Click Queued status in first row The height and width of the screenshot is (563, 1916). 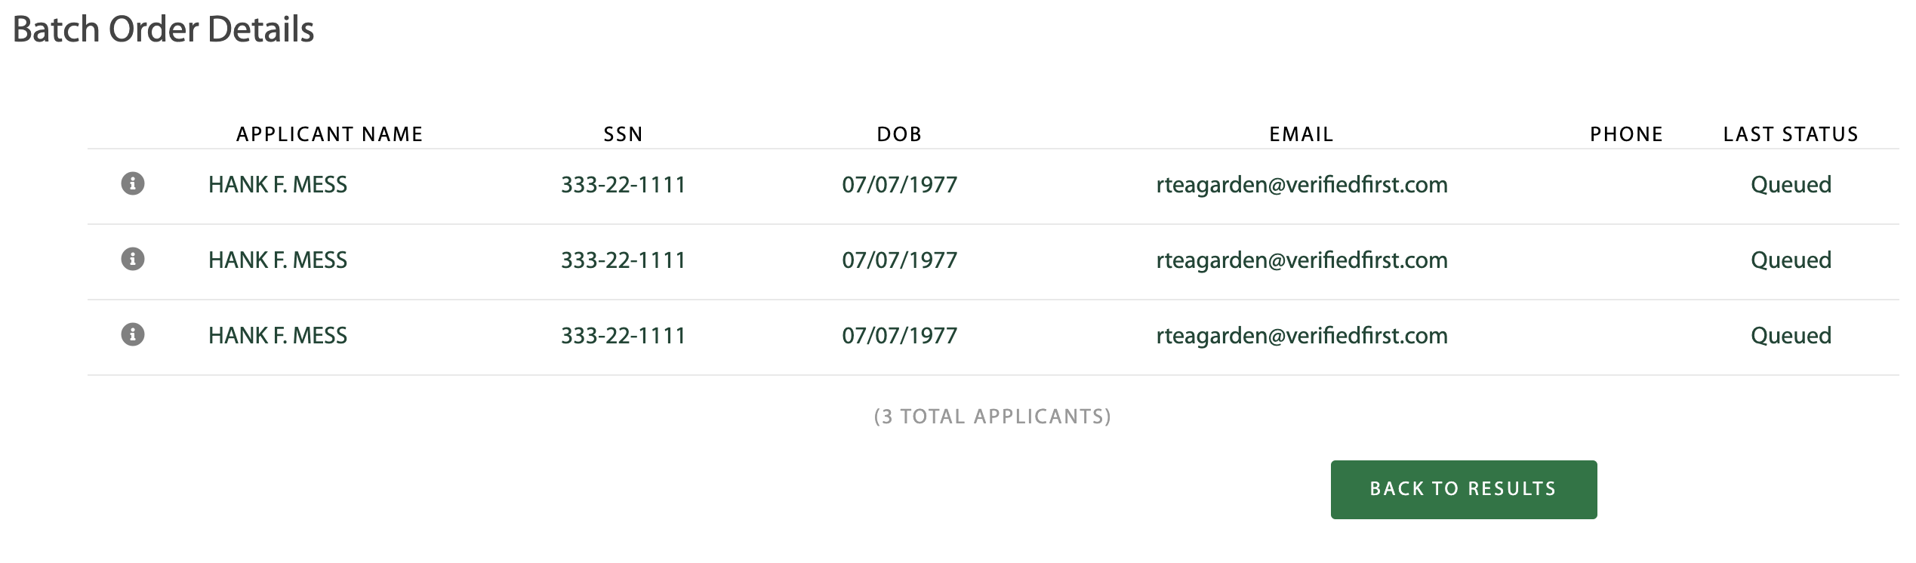pos(1791,185)
